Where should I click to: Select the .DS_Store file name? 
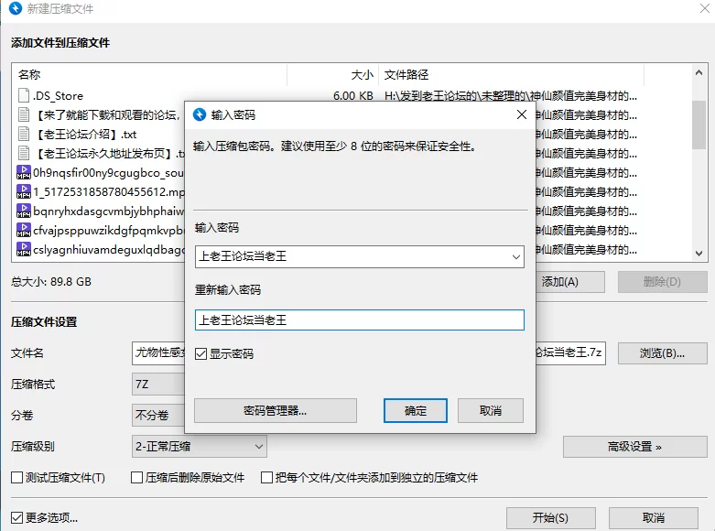coord(58,96)
